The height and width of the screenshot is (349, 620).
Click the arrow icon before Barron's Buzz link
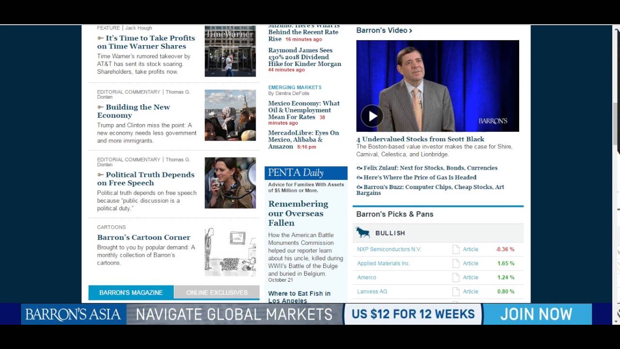click(x=359, y=187)
